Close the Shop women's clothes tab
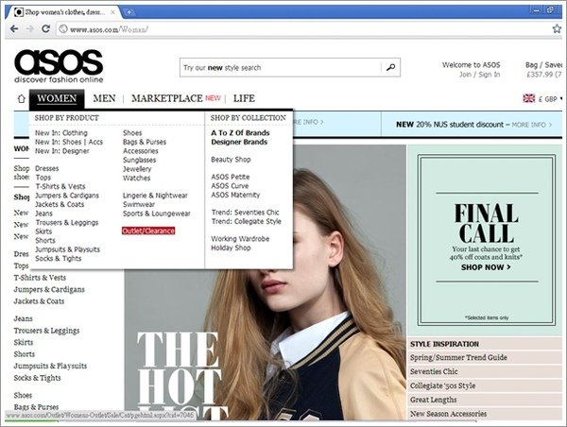The image size is (567, 427). coord(112,12)
